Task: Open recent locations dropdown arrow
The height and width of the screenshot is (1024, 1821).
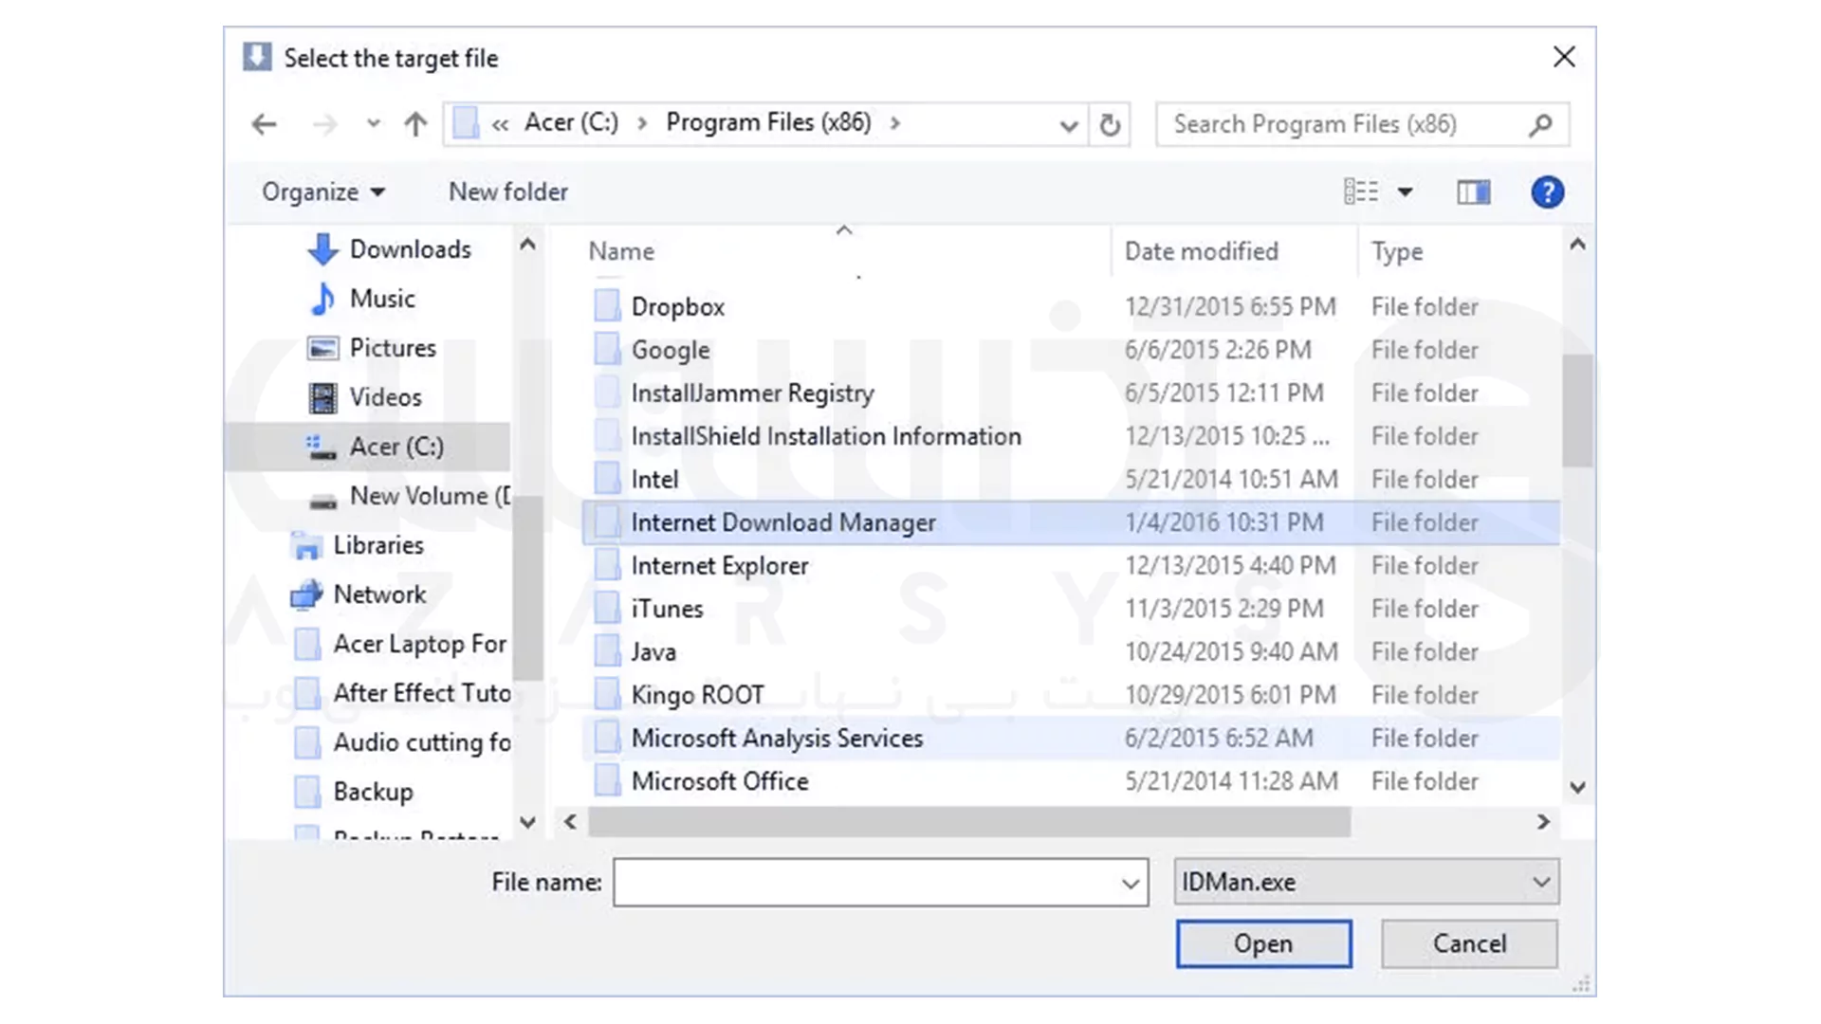Action: (374, 124)
